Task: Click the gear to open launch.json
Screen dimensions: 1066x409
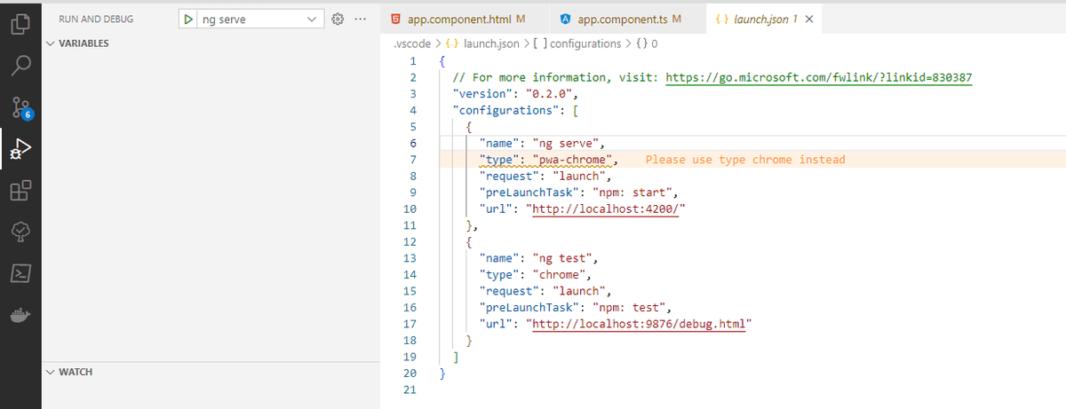Action: 338,19
